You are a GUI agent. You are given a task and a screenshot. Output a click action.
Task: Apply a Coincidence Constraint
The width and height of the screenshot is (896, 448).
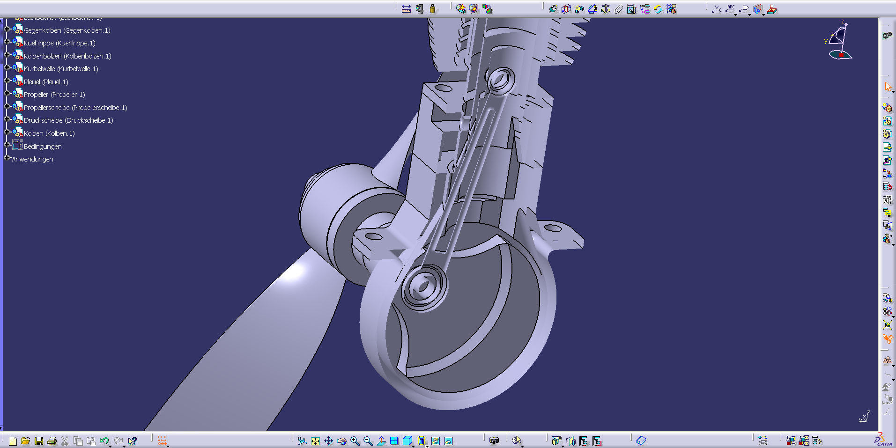point(553,8)
